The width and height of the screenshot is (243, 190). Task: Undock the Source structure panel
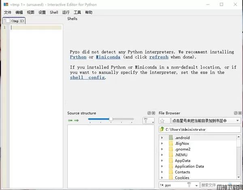[149, 113]
